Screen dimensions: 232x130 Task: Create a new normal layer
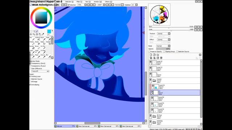click(x=151, y=55)
